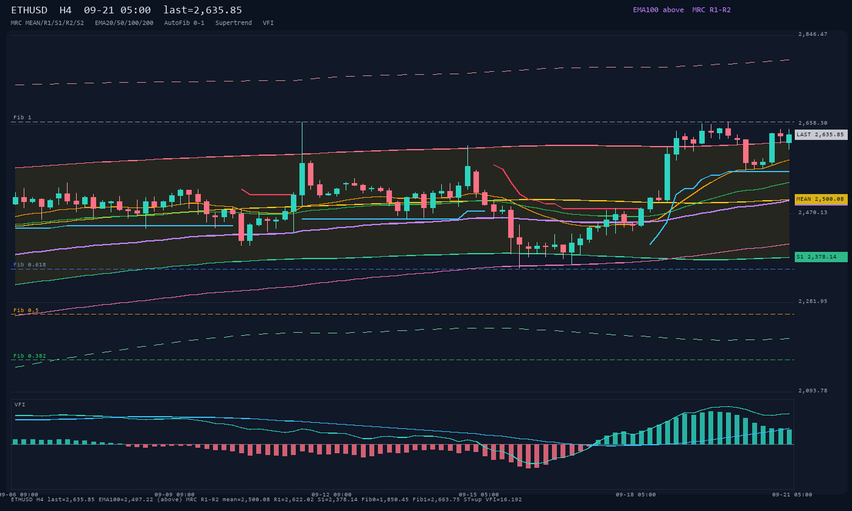Screen dimensions: 852x511
Task: Select the Fib 0.618 level label
Action: click(x=30, y=265)
